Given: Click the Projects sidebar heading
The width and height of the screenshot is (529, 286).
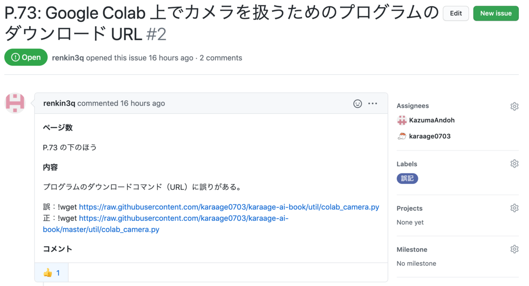Looking at the screenshot, I should point(410,208).
